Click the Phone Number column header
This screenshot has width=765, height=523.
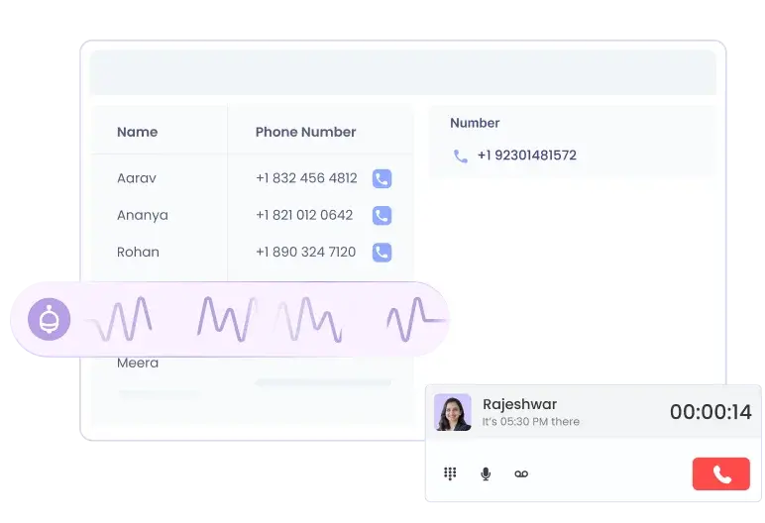tap(305, 132)
